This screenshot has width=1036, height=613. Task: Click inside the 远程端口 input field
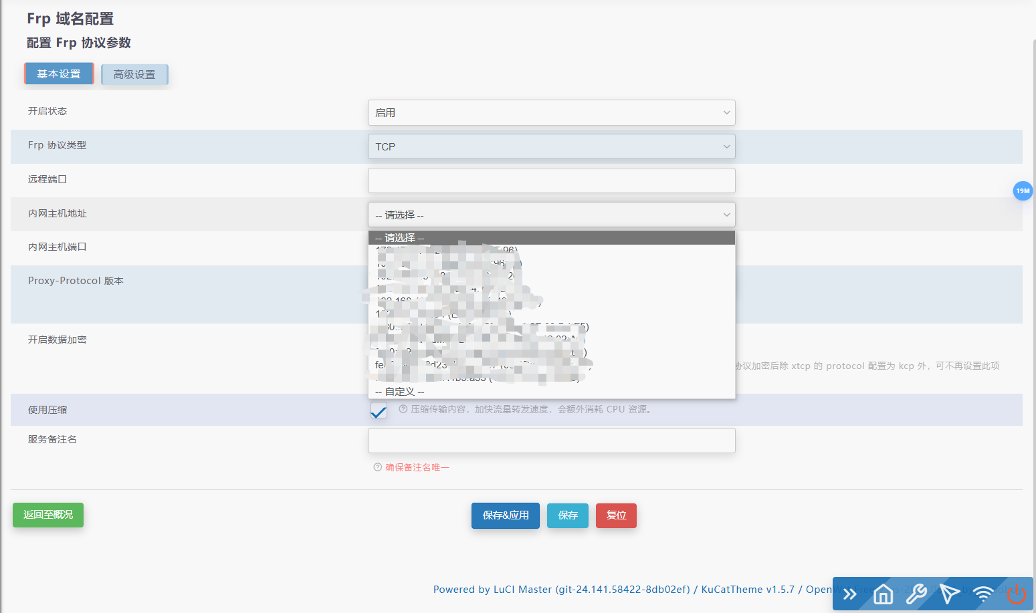pos(551,180)
